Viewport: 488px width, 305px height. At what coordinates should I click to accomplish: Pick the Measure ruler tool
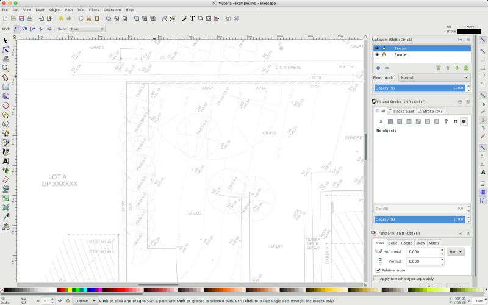pyautogui.click(x=5, y=77)
